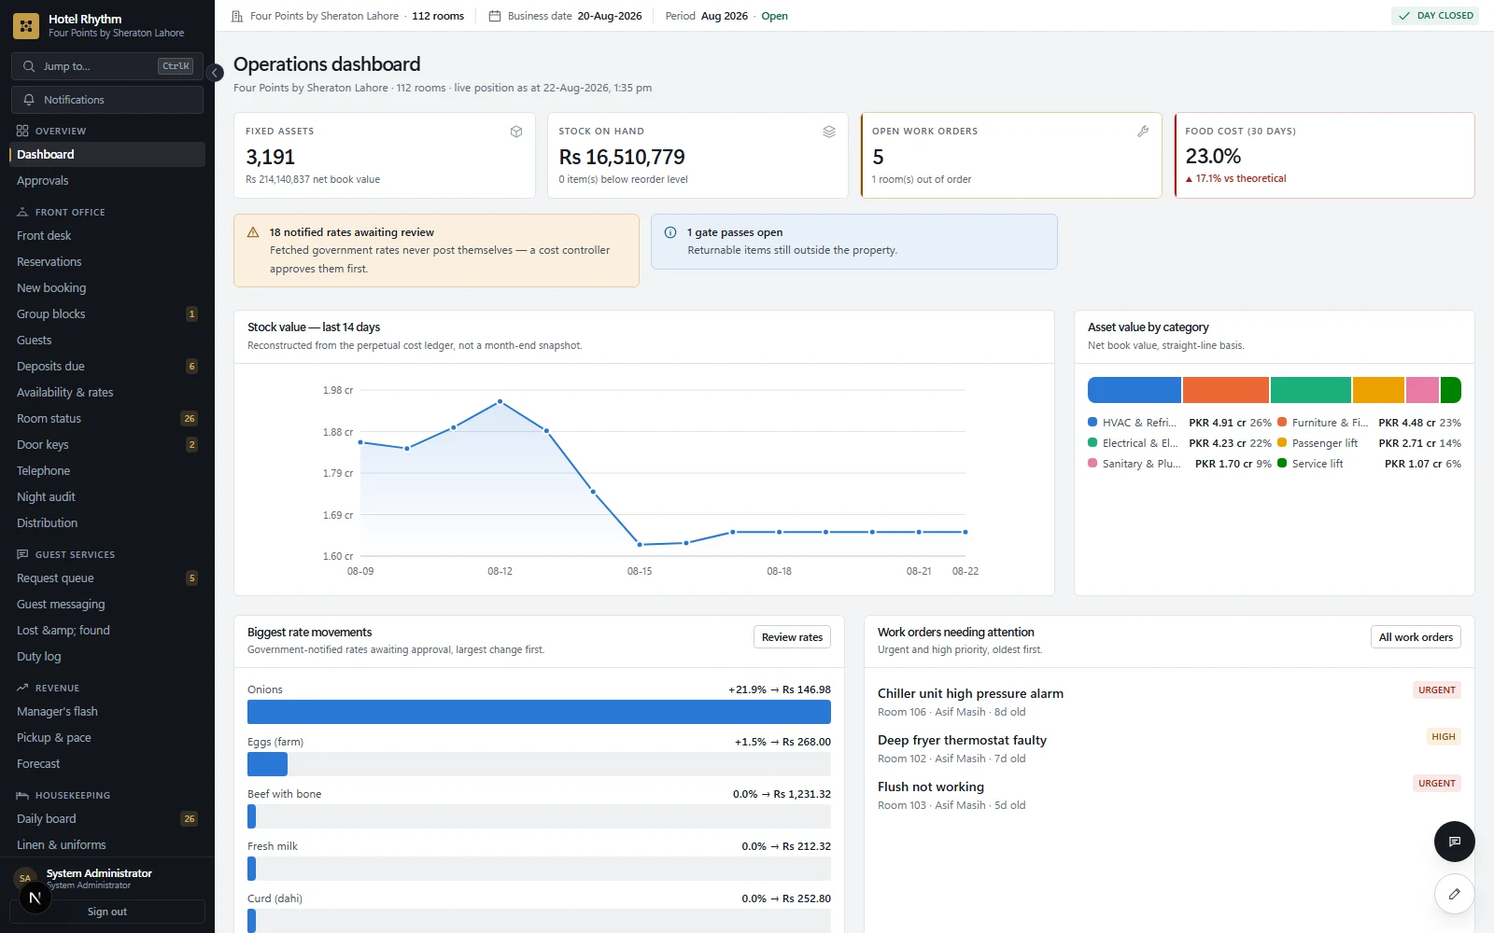Screen dimensions: 1494x933
Task: Open All work orders button
Action: tap(1416, 637)
